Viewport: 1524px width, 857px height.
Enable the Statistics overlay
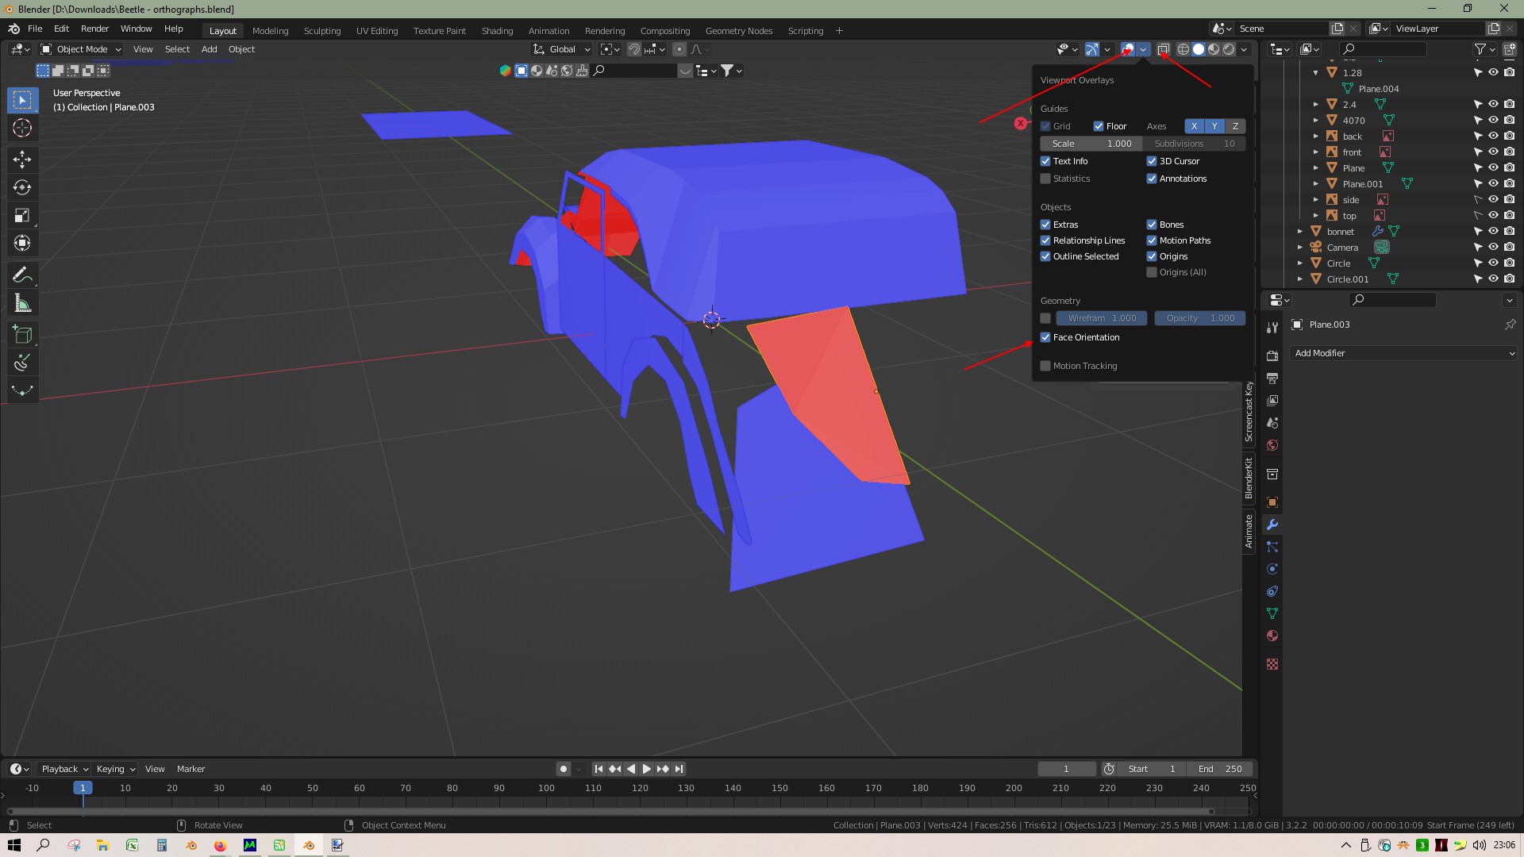pos(1045,179)
